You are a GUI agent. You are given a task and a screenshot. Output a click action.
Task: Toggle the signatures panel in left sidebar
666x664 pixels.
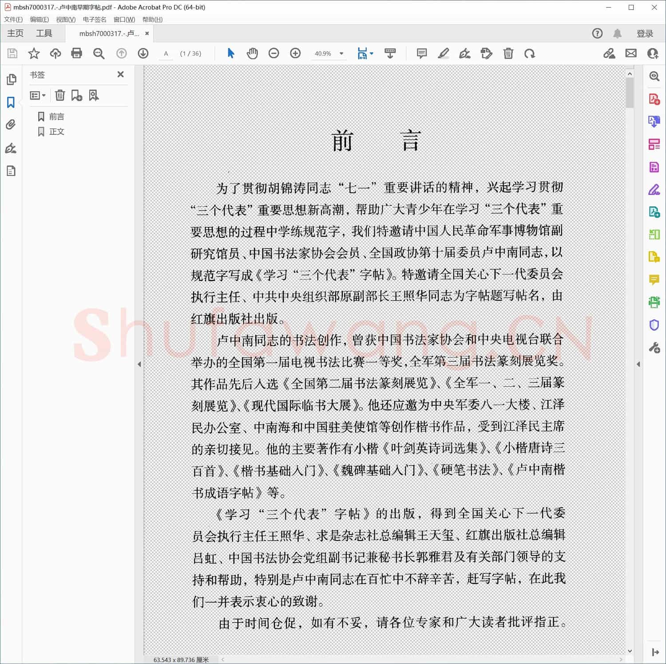click(x=11, y=148)
